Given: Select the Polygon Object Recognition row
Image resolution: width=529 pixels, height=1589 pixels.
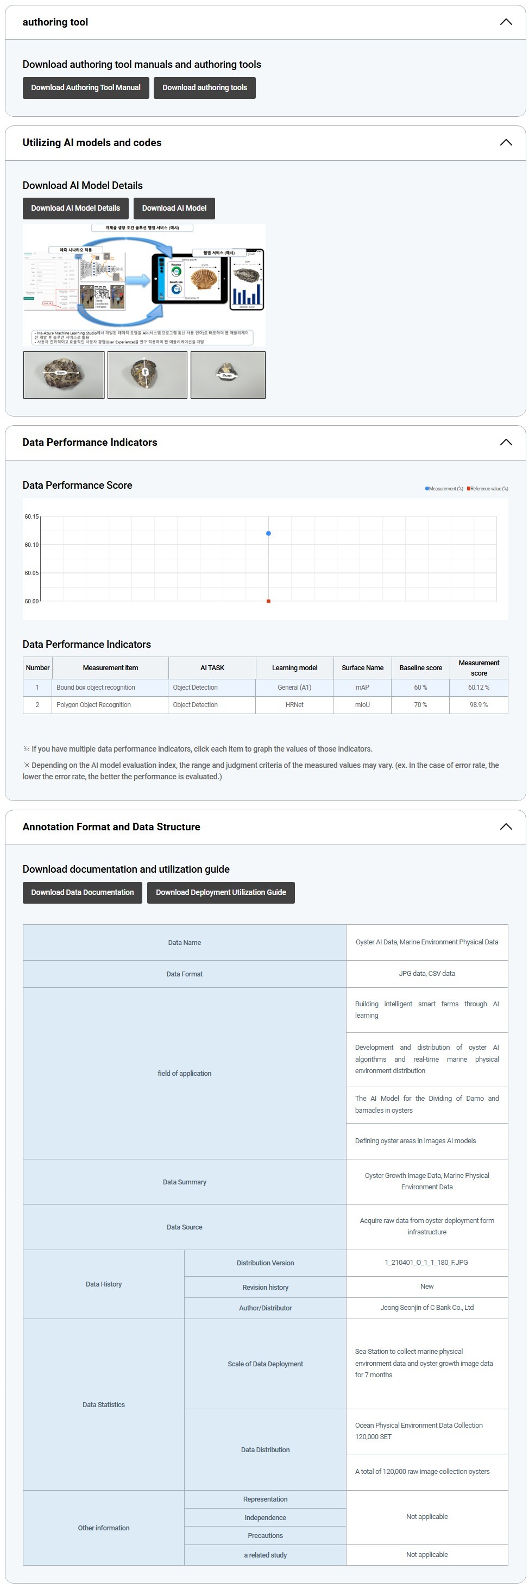Looking at the screenshot, I should [93, 704].
